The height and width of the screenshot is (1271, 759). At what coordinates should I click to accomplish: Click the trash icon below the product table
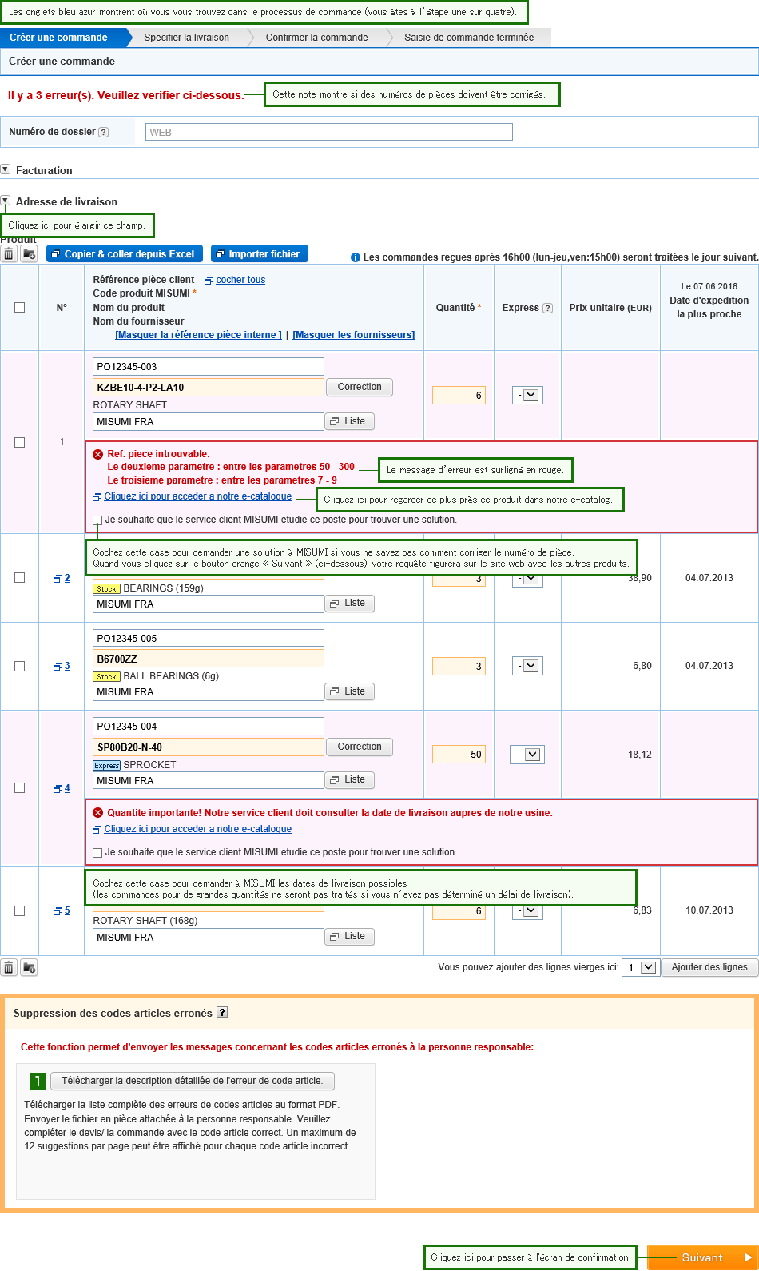9,967
